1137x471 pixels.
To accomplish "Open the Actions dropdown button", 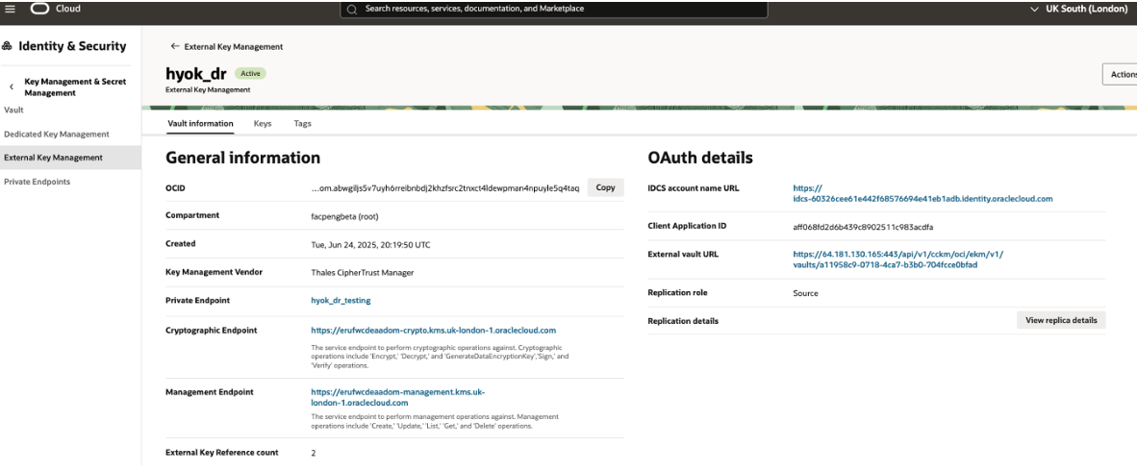I will point(1120,74).
